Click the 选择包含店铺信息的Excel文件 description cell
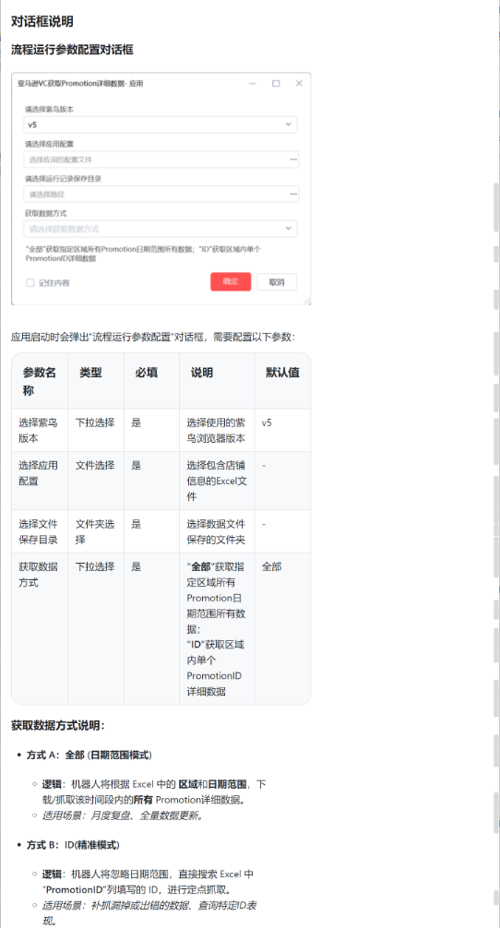The image size is (500, 928). coord(217,481)
